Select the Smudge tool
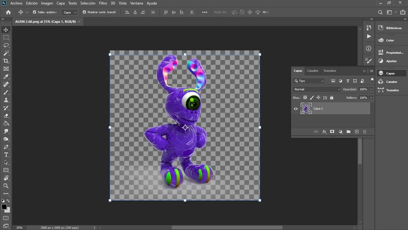This screenshot has width=408, height=230. pos(6,131)
